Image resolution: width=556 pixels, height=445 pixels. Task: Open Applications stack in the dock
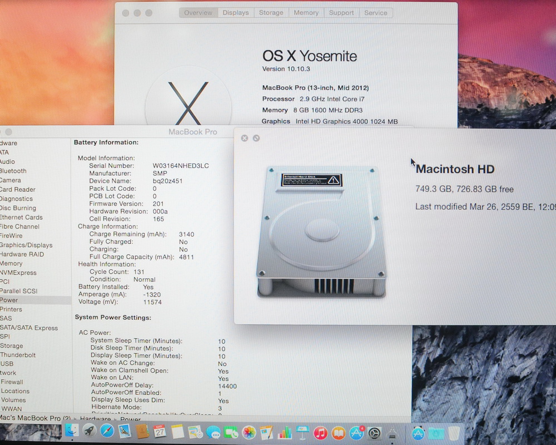point(419,433)
